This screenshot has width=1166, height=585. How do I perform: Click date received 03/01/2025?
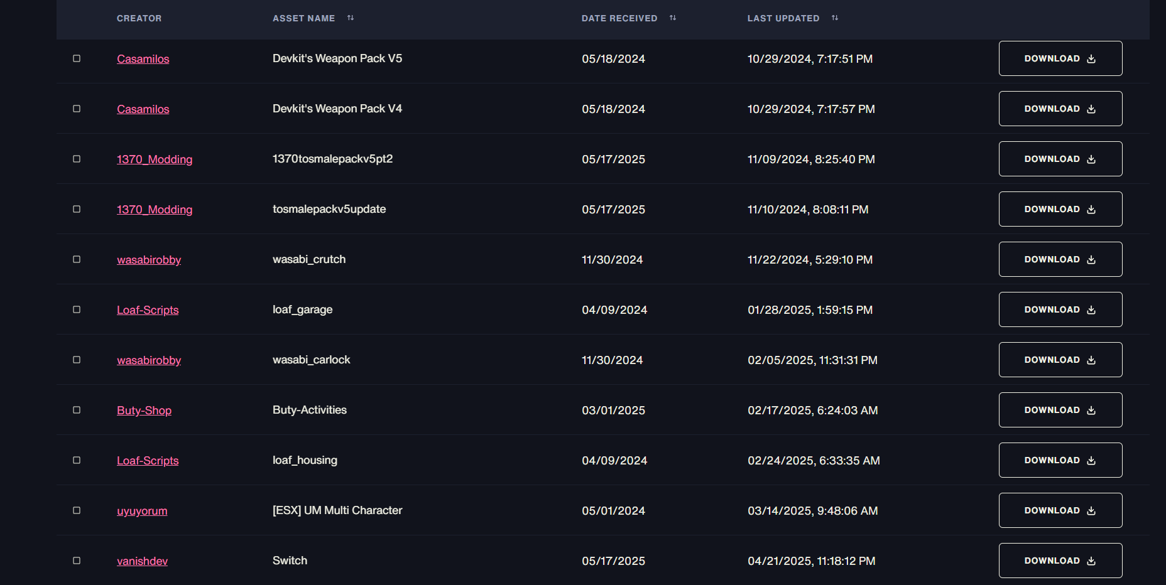pyautogui.click(x=613, y=411)
